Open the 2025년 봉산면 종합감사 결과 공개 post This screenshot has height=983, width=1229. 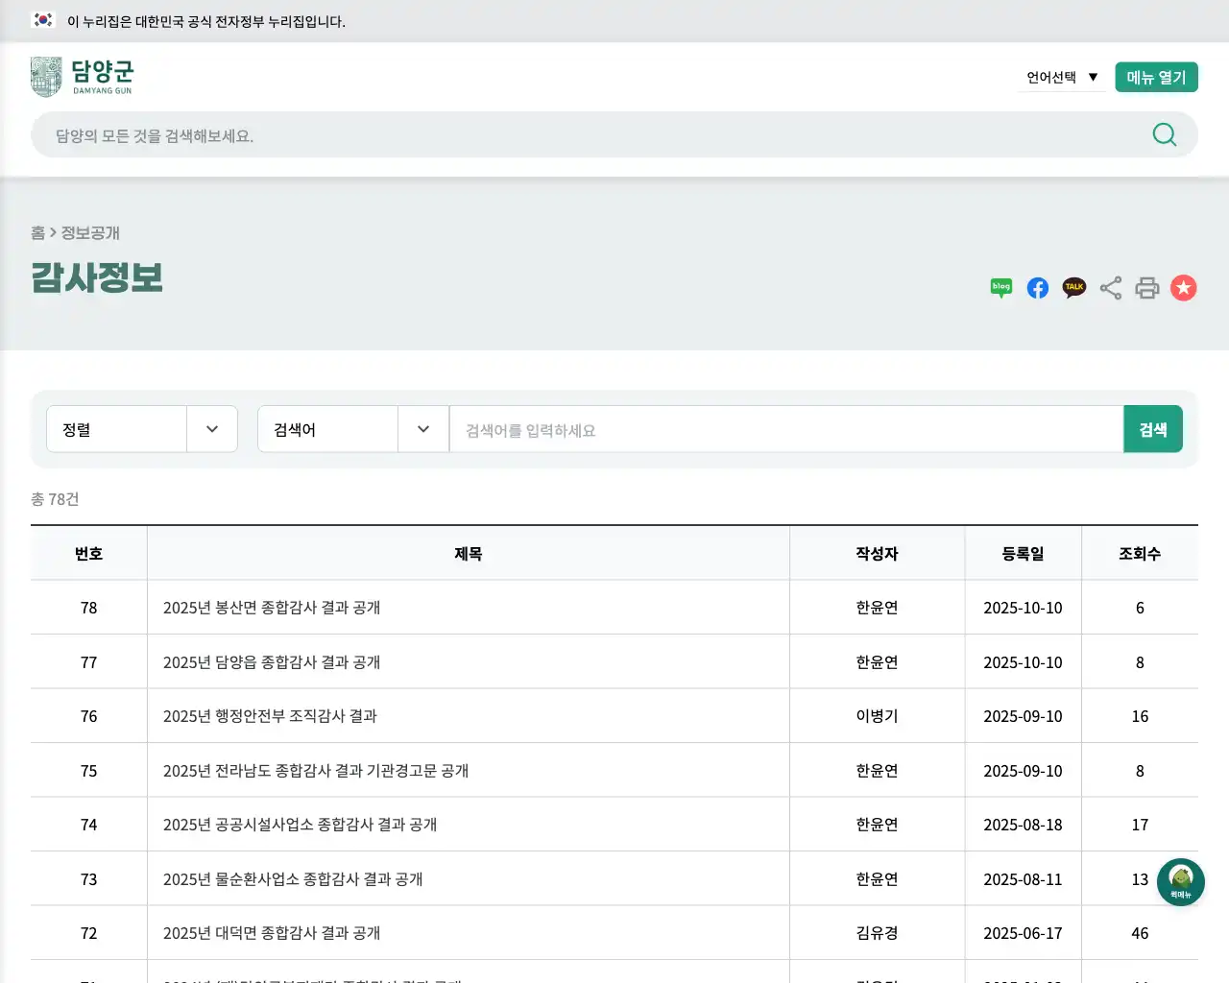274,608
